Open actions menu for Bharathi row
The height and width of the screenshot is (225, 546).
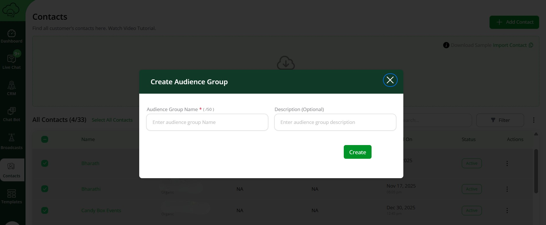point(507,189)
